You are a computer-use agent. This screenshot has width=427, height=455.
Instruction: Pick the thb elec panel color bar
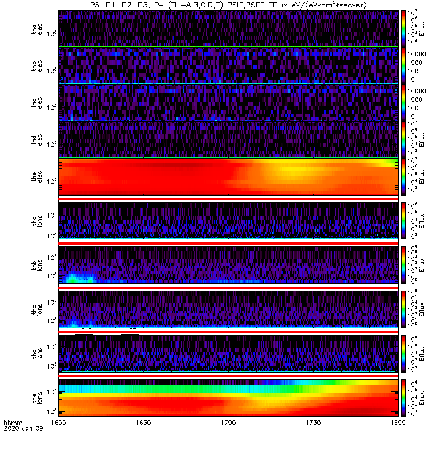404,65
